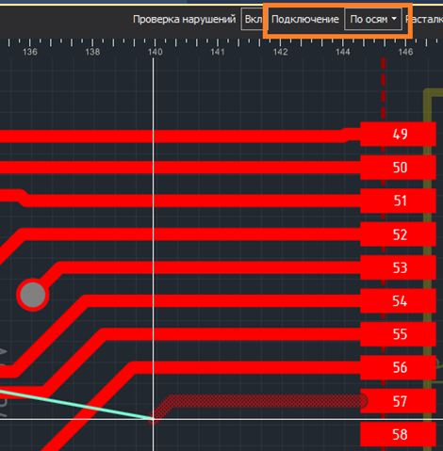Select pad number 56

click(x=398, y=367)
